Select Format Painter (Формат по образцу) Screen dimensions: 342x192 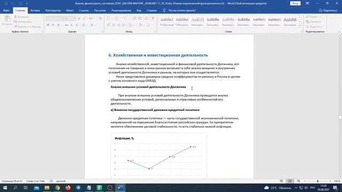27,27
